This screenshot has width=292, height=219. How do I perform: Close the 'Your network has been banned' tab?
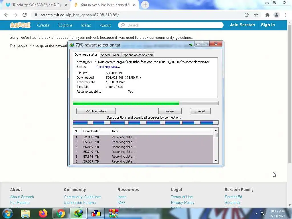click(x=134, y=5)
